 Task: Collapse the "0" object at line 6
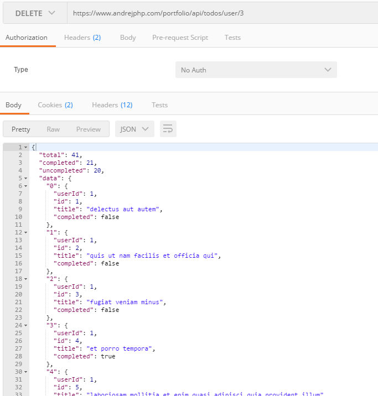[x=26, y=186]
